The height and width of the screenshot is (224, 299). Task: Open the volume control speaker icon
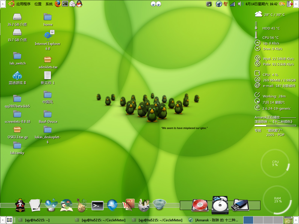click(x=240, y=4)
